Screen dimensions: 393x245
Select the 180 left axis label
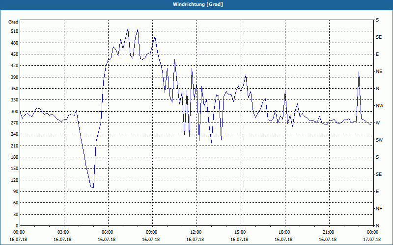[14, 157]
